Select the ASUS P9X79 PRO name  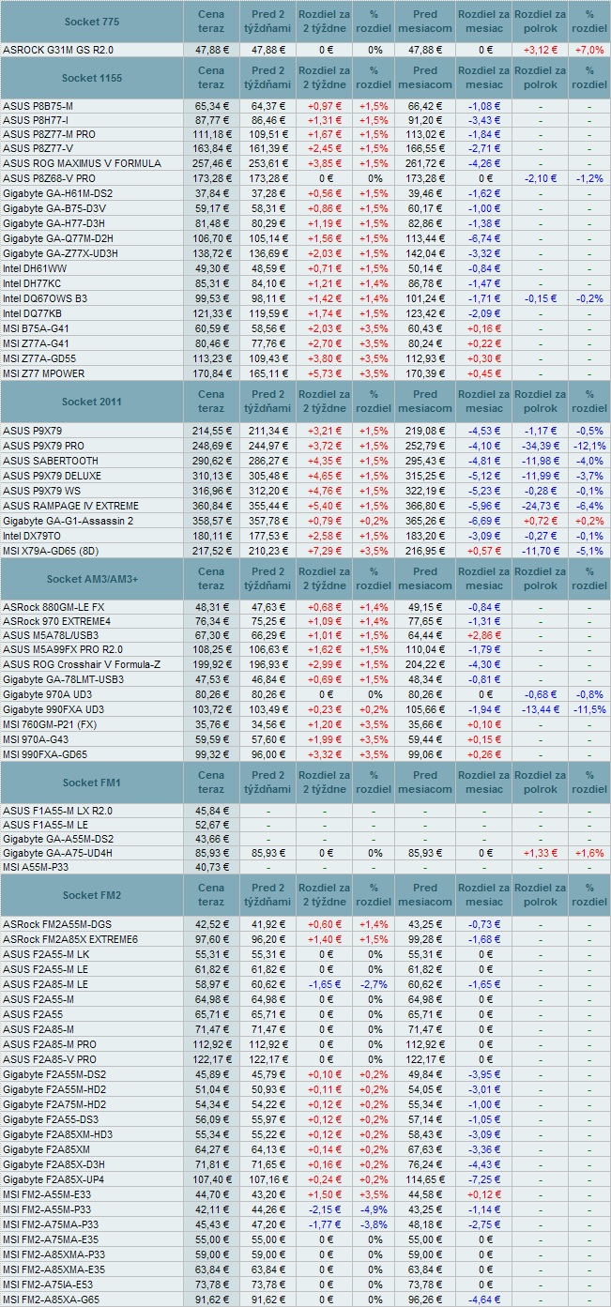[x=43, y=445]
